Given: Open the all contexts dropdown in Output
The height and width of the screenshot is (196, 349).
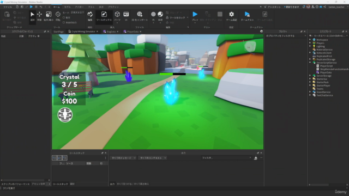Looking at the screenshot, I should click(153, 158).
